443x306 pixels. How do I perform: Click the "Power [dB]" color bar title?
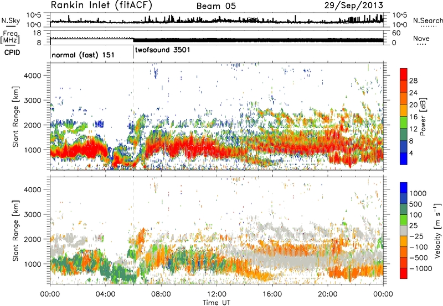[x=423, y=117]
